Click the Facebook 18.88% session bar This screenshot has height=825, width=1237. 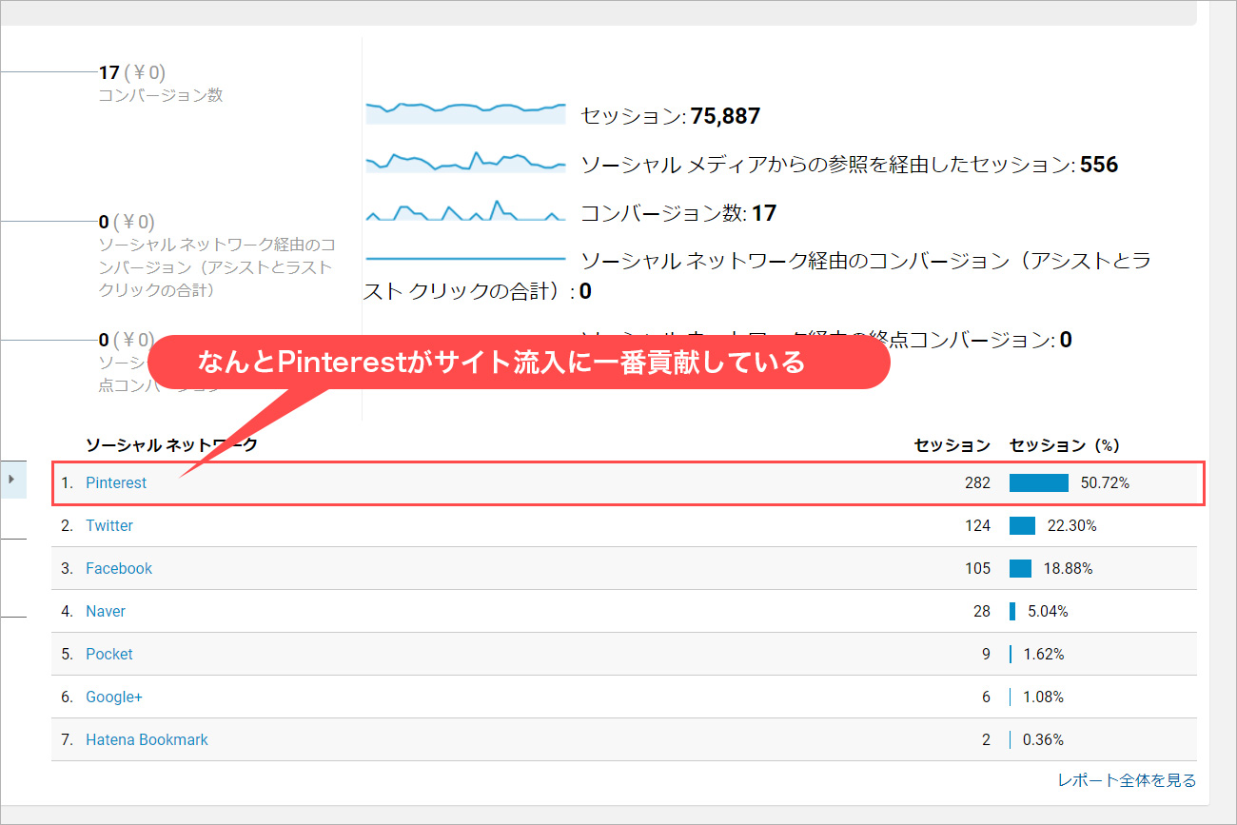coord(1020,568)
